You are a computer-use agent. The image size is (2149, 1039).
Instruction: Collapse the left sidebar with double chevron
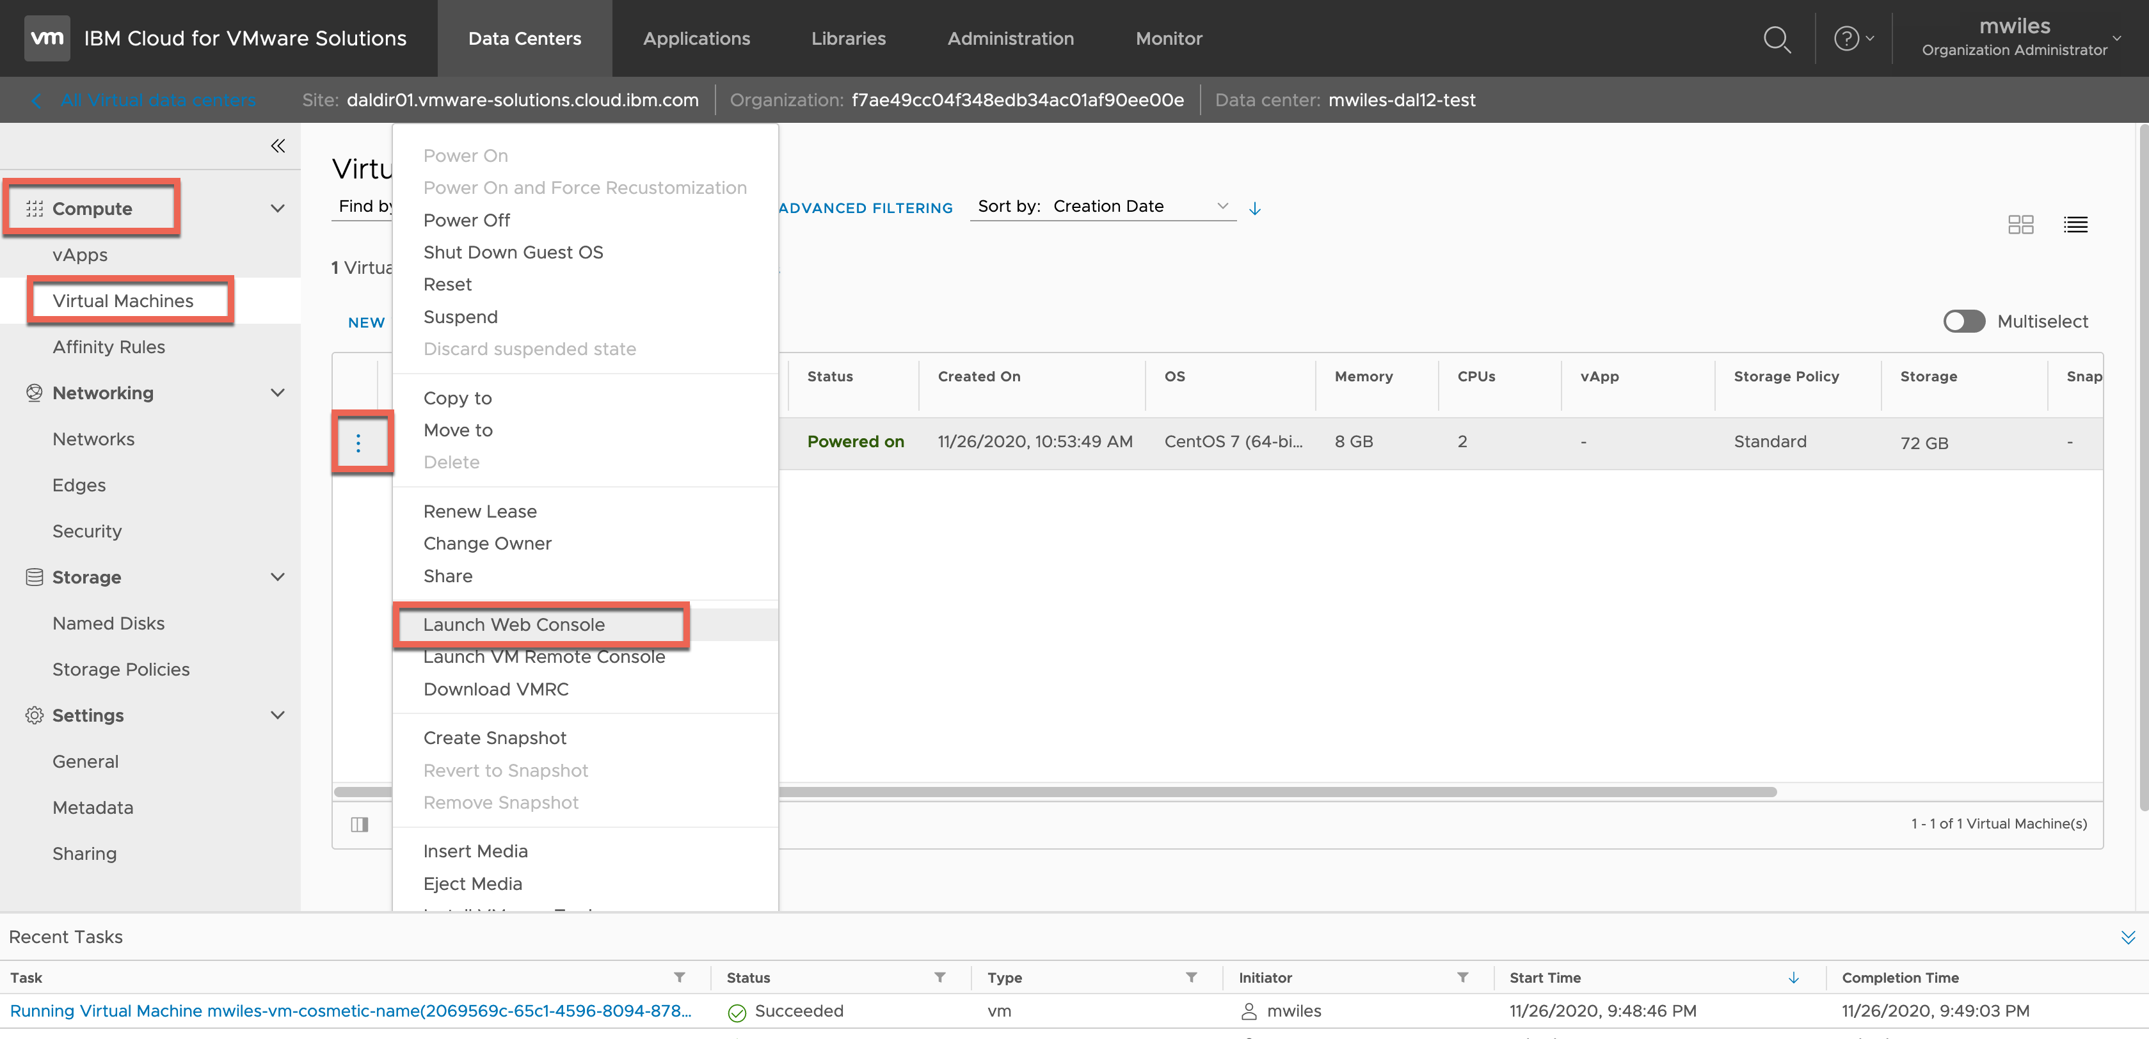click(278, 146)
